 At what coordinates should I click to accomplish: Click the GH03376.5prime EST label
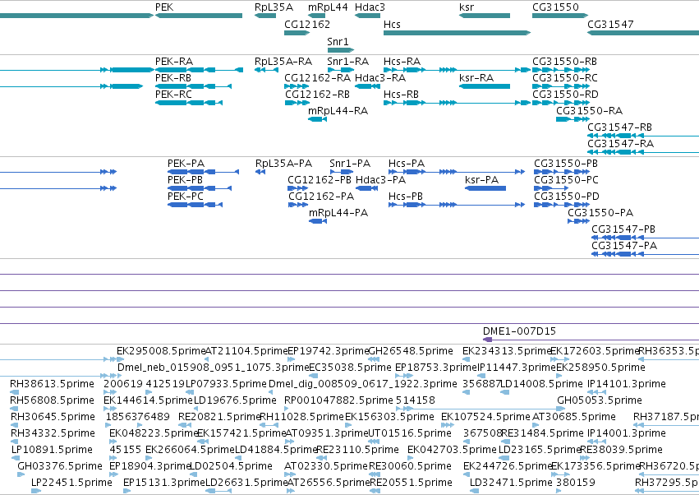click(60, 466)
